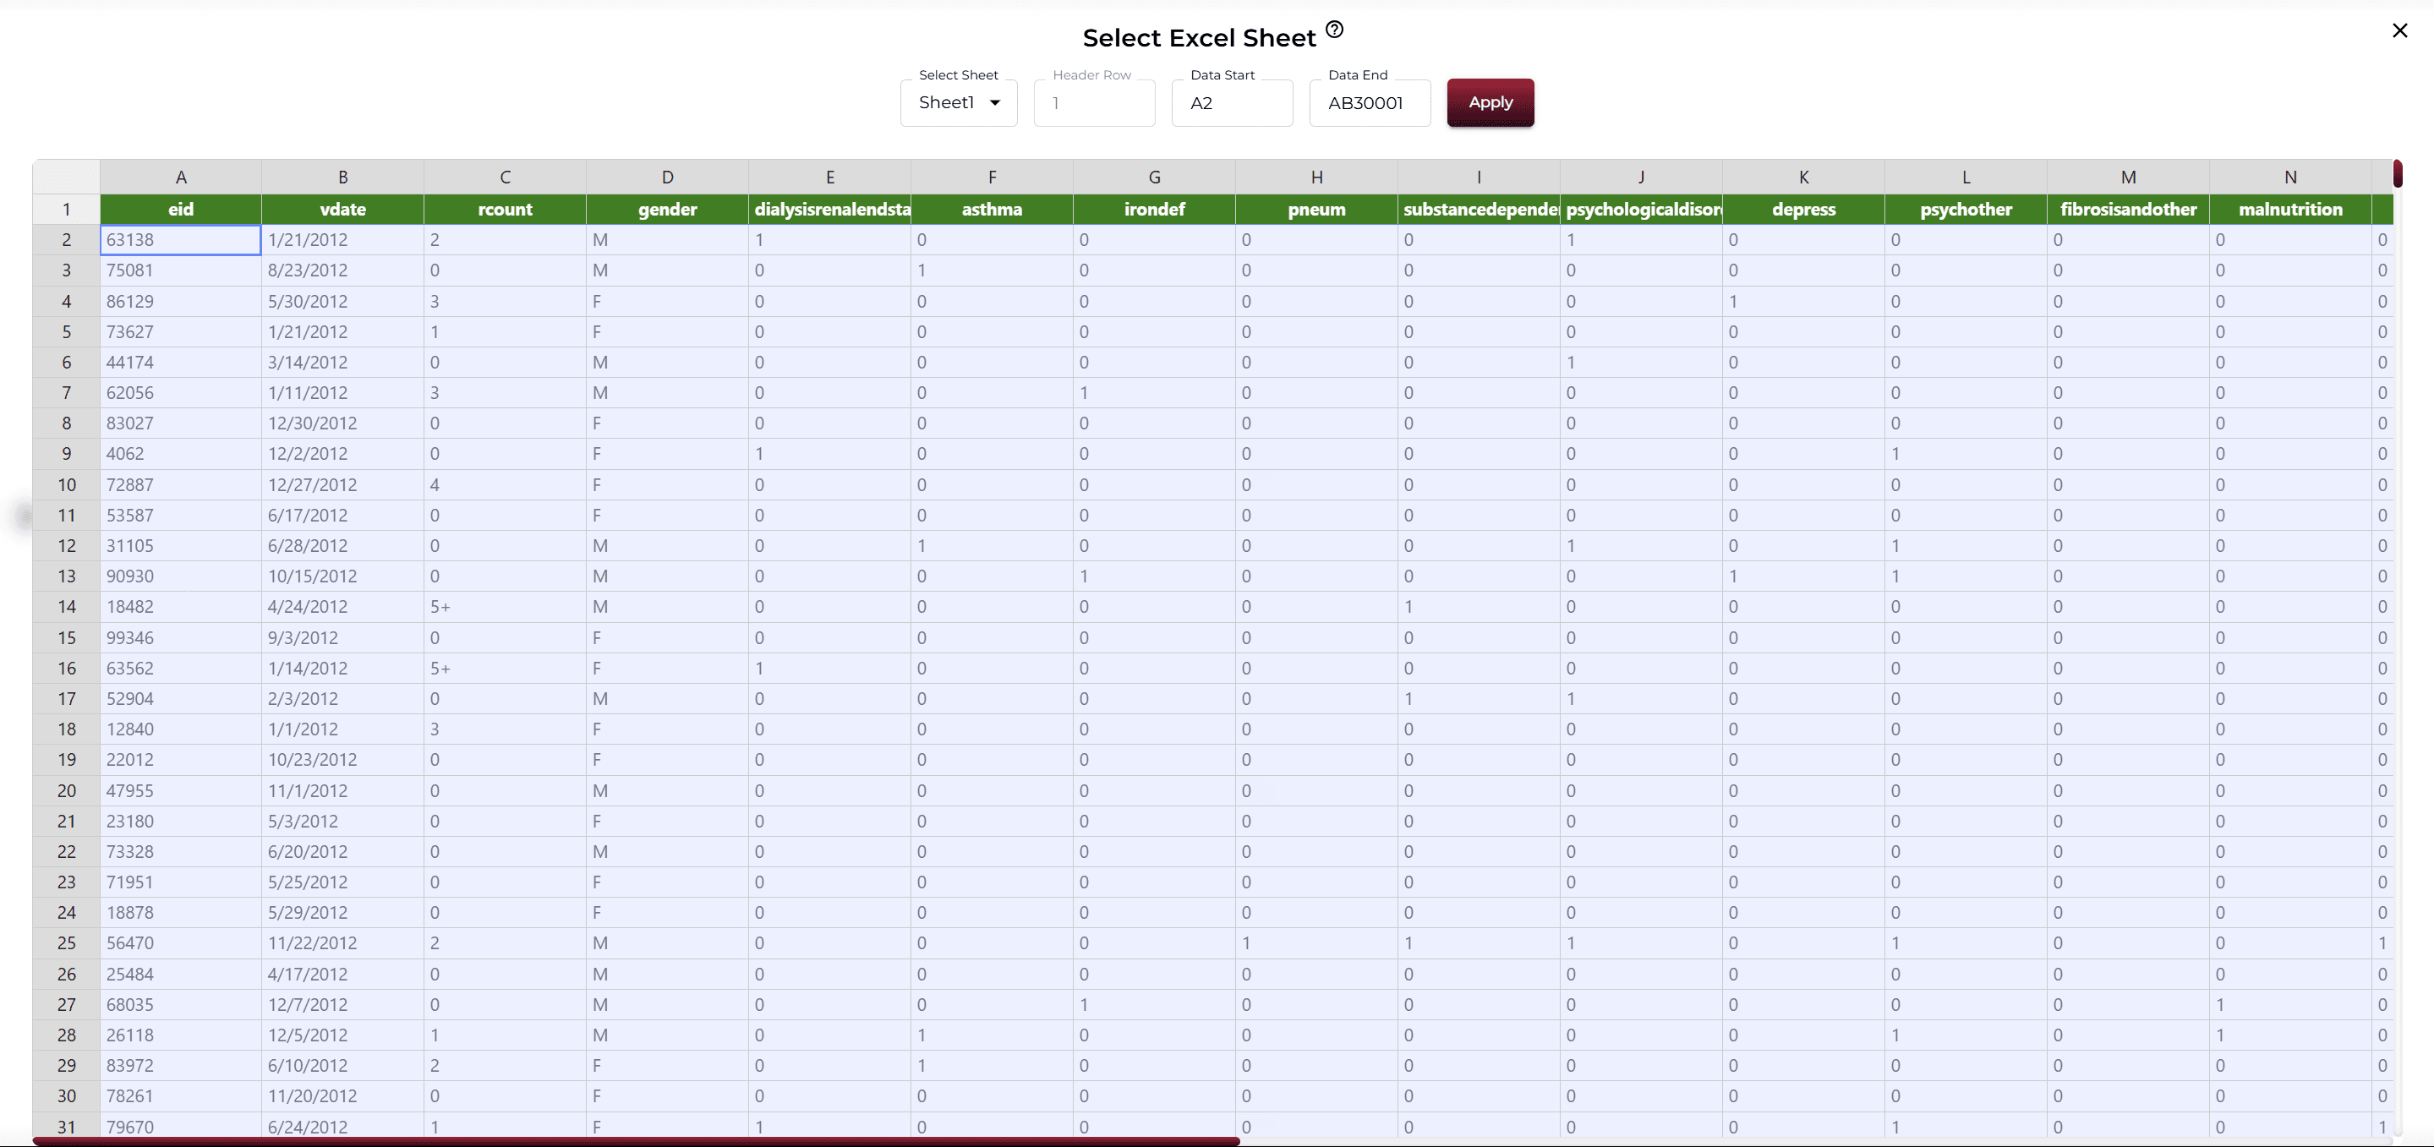Select cell with date 8/23/2012
This screenshot has width=2434, height=1147.
pos(343,270)
